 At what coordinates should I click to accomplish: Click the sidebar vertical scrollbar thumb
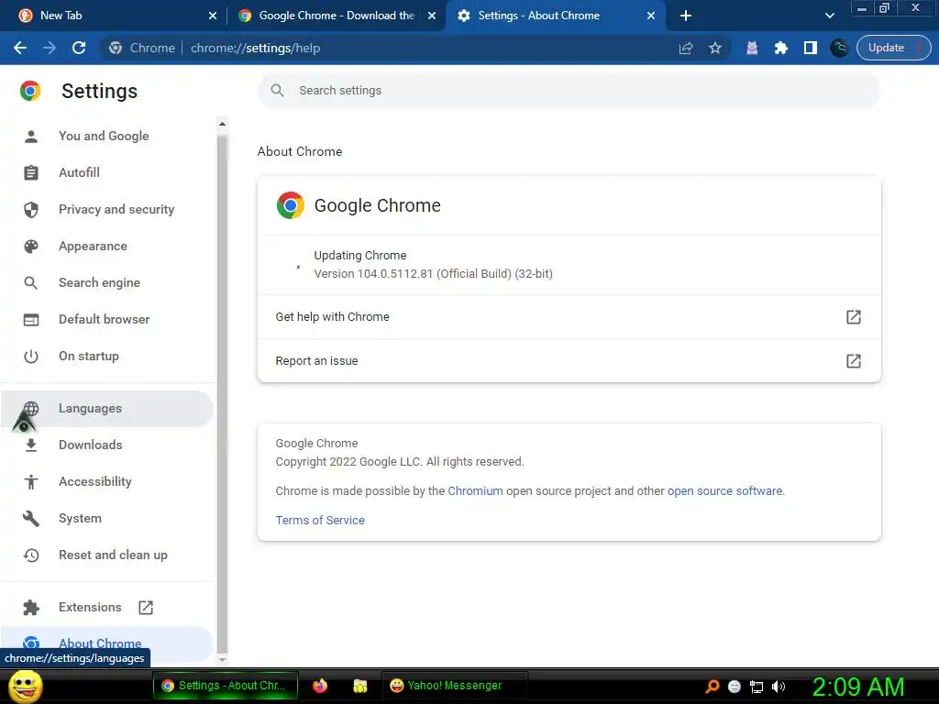coord(222,395)
